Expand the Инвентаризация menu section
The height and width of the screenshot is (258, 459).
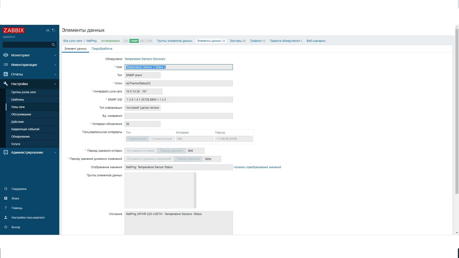coord(29,65)
